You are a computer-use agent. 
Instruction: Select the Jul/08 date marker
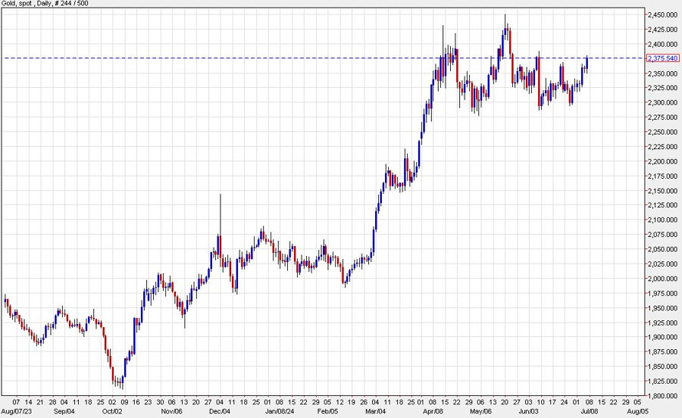tap(589, 411)
